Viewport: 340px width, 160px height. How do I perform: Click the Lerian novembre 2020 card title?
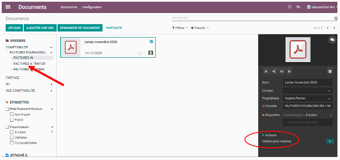tap(101, 42)
